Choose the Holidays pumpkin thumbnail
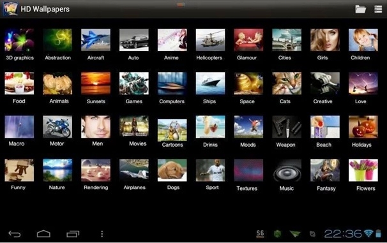This screenshot has width=387, height=243. point(363,127)
